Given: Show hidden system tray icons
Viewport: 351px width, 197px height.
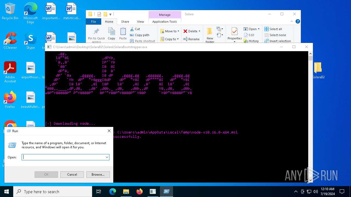Looking at the screenshot, I should pos(296,192).
